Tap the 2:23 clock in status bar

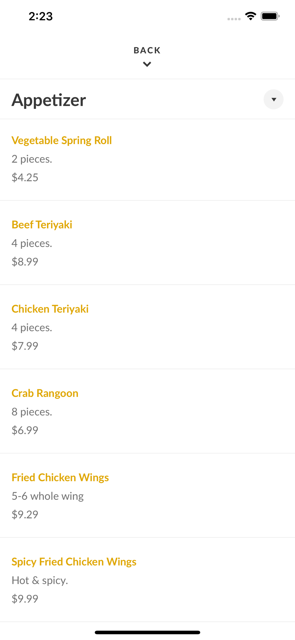click(x=41, y=16)
